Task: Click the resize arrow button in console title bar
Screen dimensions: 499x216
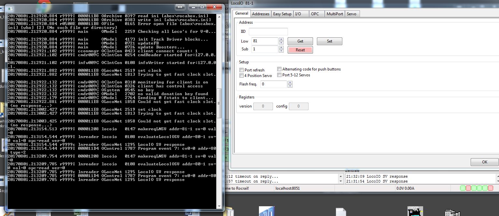Action: [180, 7]
